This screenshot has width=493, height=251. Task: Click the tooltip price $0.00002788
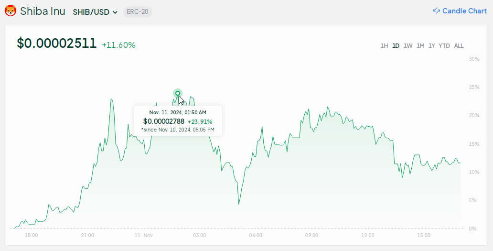click(163, 121)
